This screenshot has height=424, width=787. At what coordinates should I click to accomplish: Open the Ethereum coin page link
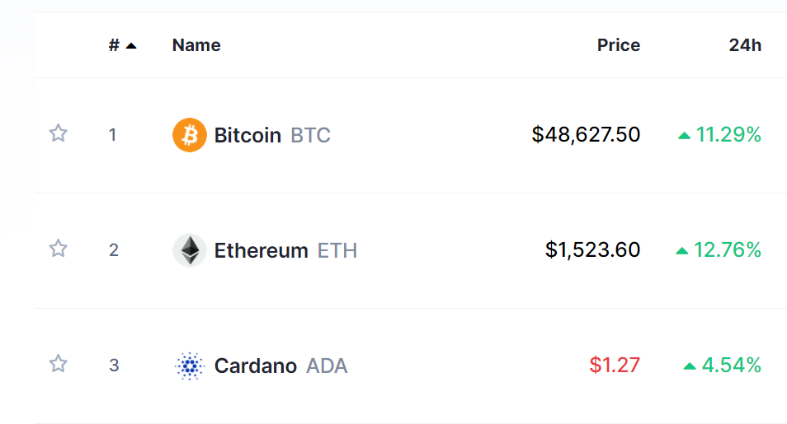261,250
